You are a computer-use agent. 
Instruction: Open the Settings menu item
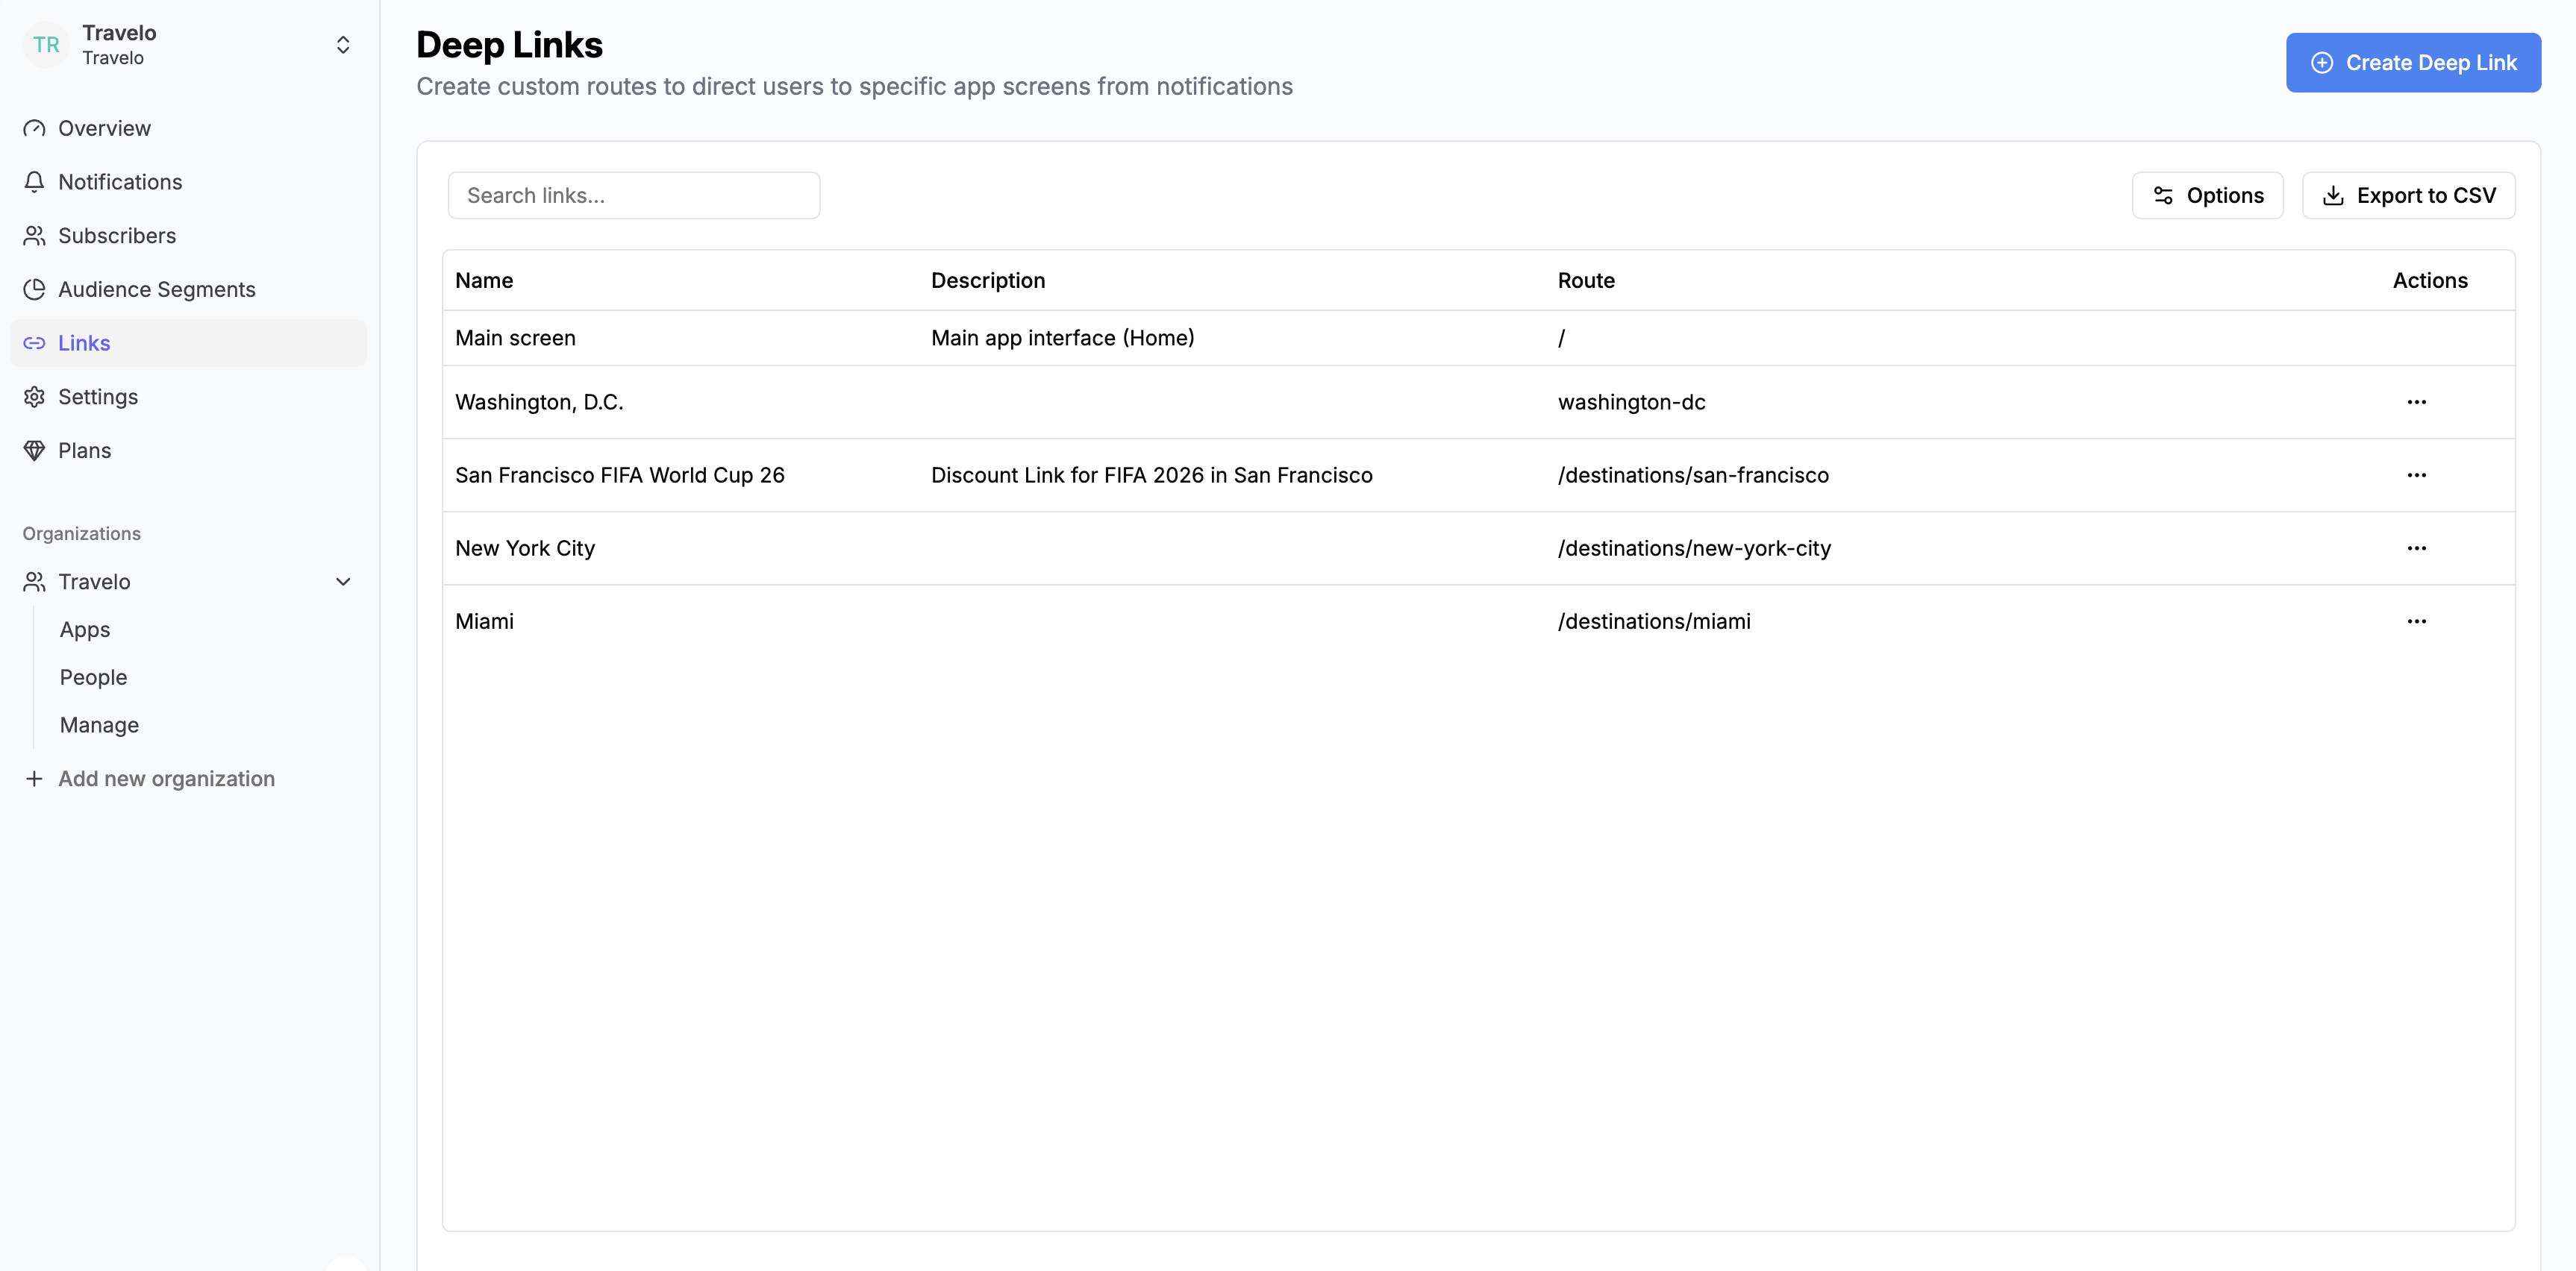coord(98,397)
